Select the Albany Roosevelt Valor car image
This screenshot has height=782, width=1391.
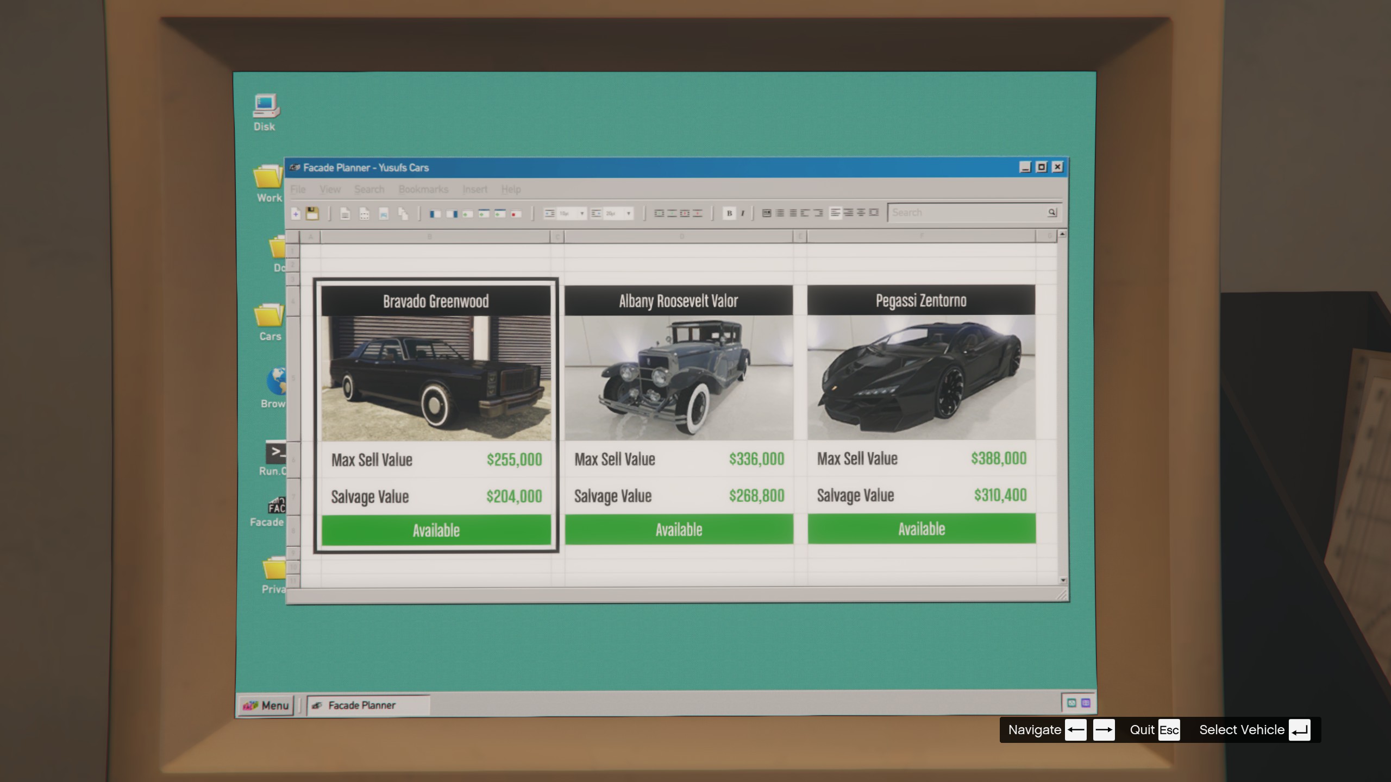(678, 377)
